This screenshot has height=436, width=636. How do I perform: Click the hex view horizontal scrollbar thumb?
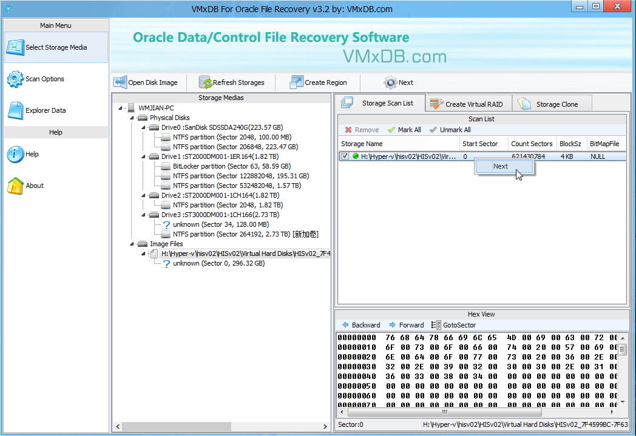pyautogui.click(x=445, y=412)
